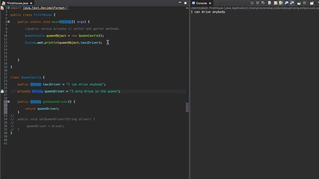Viewport: 319px width, 179px height.
Task: Click 'return queenDriver;' statement
Action: [42, 109]
